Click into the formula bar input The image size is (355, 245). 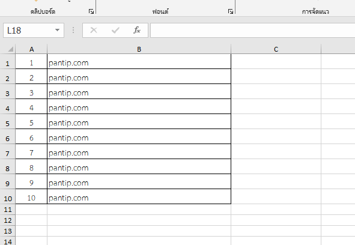tap(252, 31)
